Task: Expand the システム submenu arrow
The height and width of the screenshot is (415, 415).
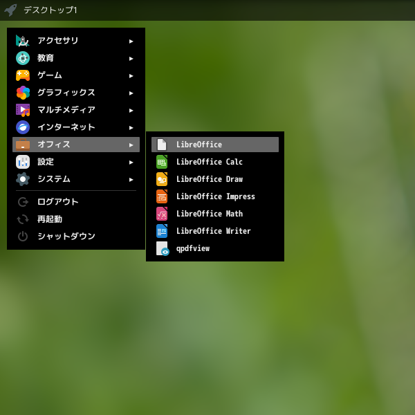Action: (131, 180)
